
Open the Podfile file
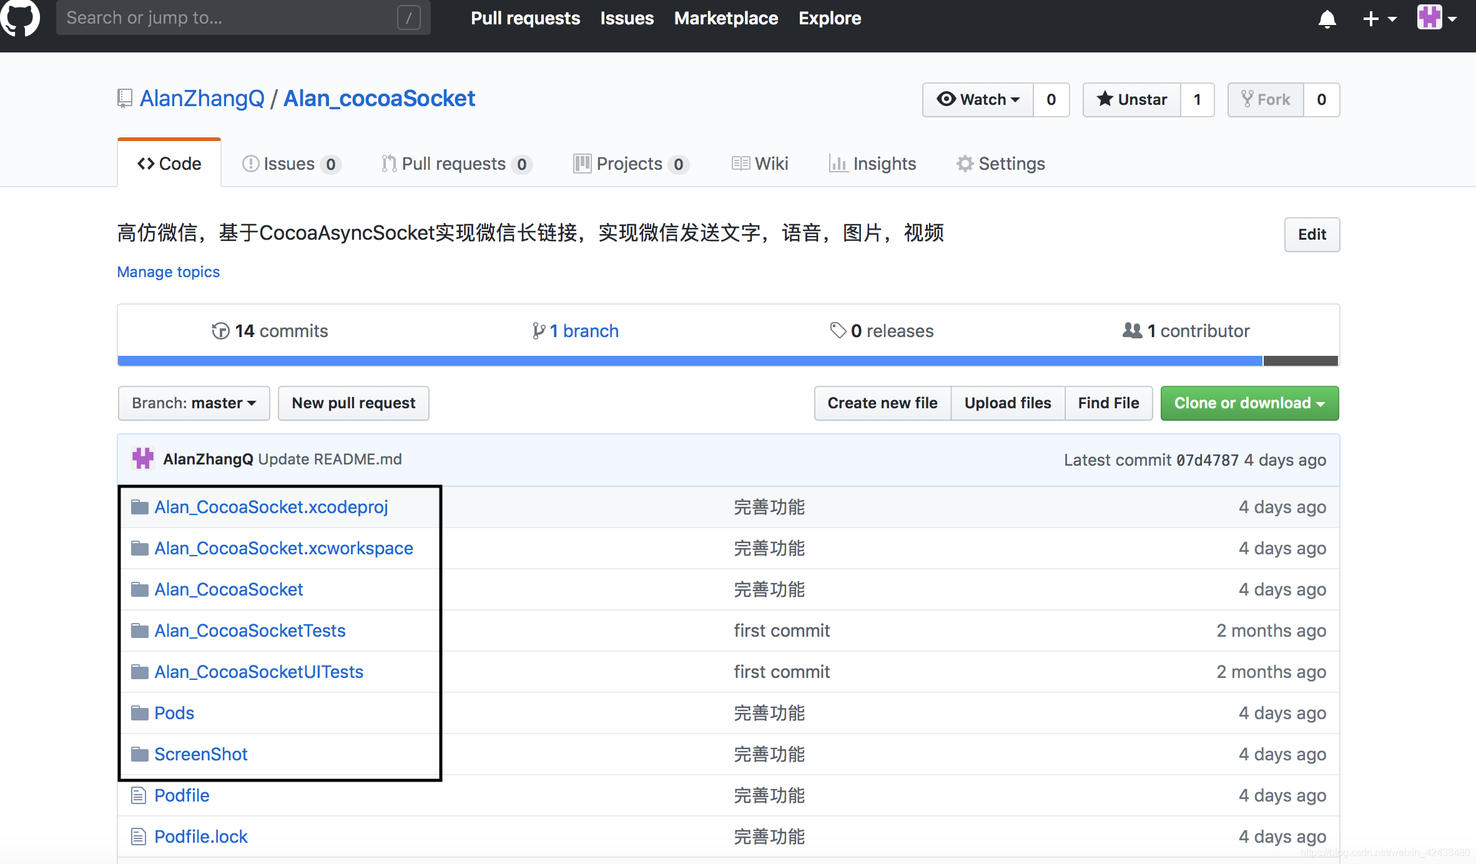tap(182, 795)
